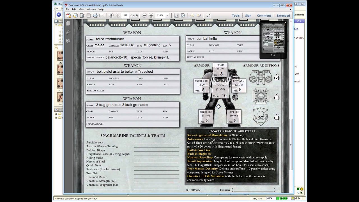The image size is (359, 202).
Task: Open the Signatures side panel
Action: pyautogui.click(x=68, y=41)
